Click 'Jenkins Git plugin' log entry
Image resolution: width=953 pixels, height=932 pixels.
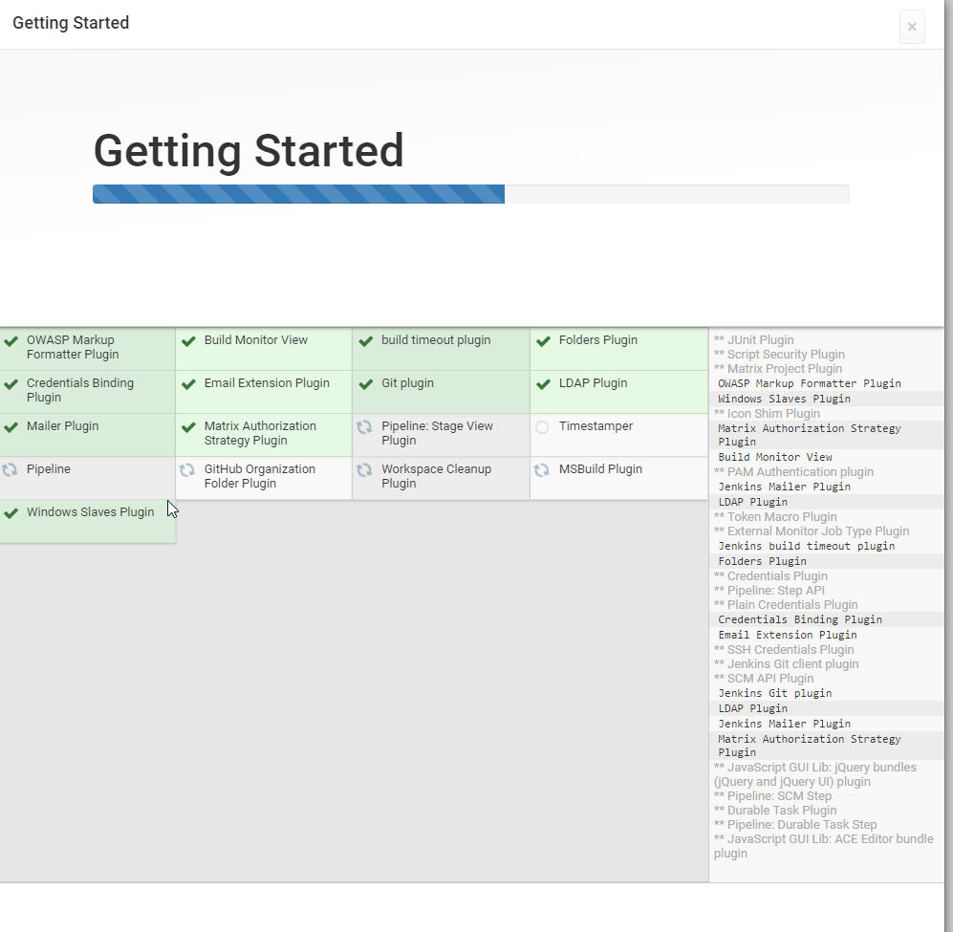click(x=774, y=693)
